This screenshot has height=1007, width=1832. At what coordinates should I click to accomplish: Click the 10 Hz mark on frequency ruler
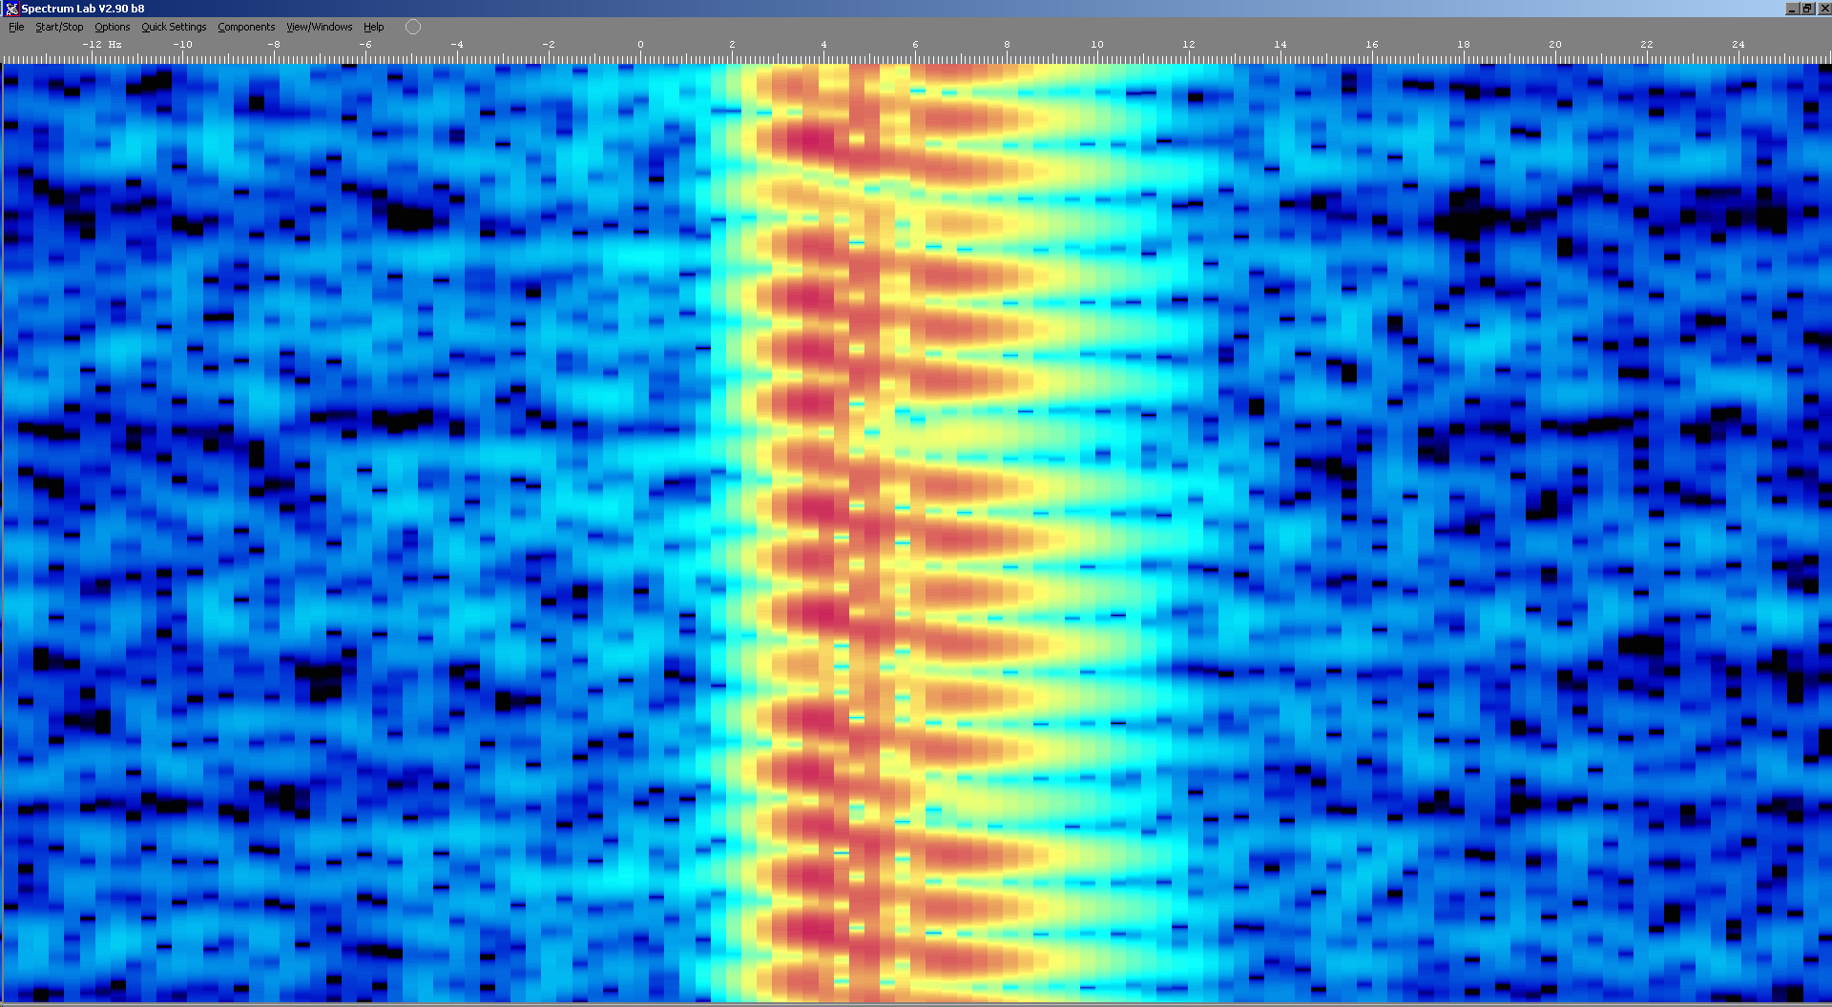(1098, 46)
